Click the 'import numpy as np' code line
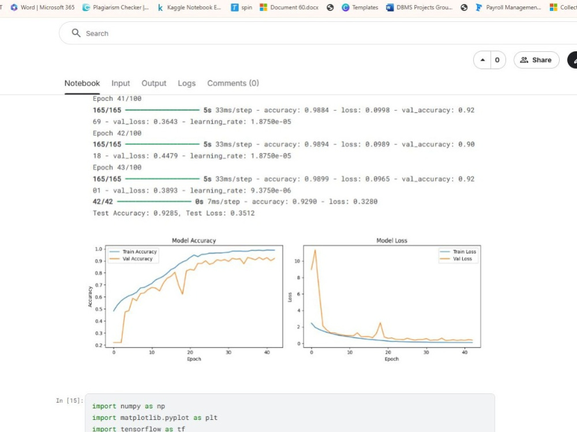This screenshot has width=577, height=432. [x=129, y=406]
